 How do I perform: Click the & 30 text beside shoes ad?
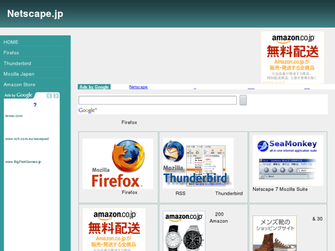tap(317, 219)
